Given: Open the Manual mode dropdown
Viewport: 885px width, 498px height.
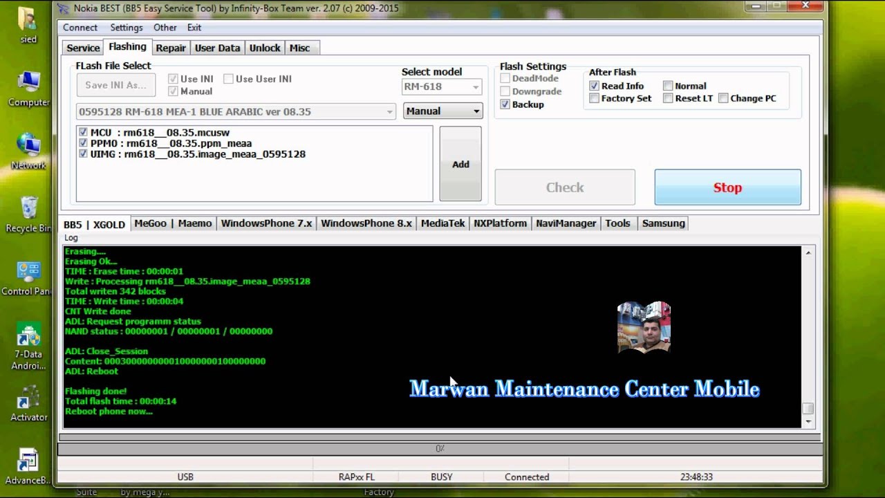Looking at the screenshot, I should (442, 111).
